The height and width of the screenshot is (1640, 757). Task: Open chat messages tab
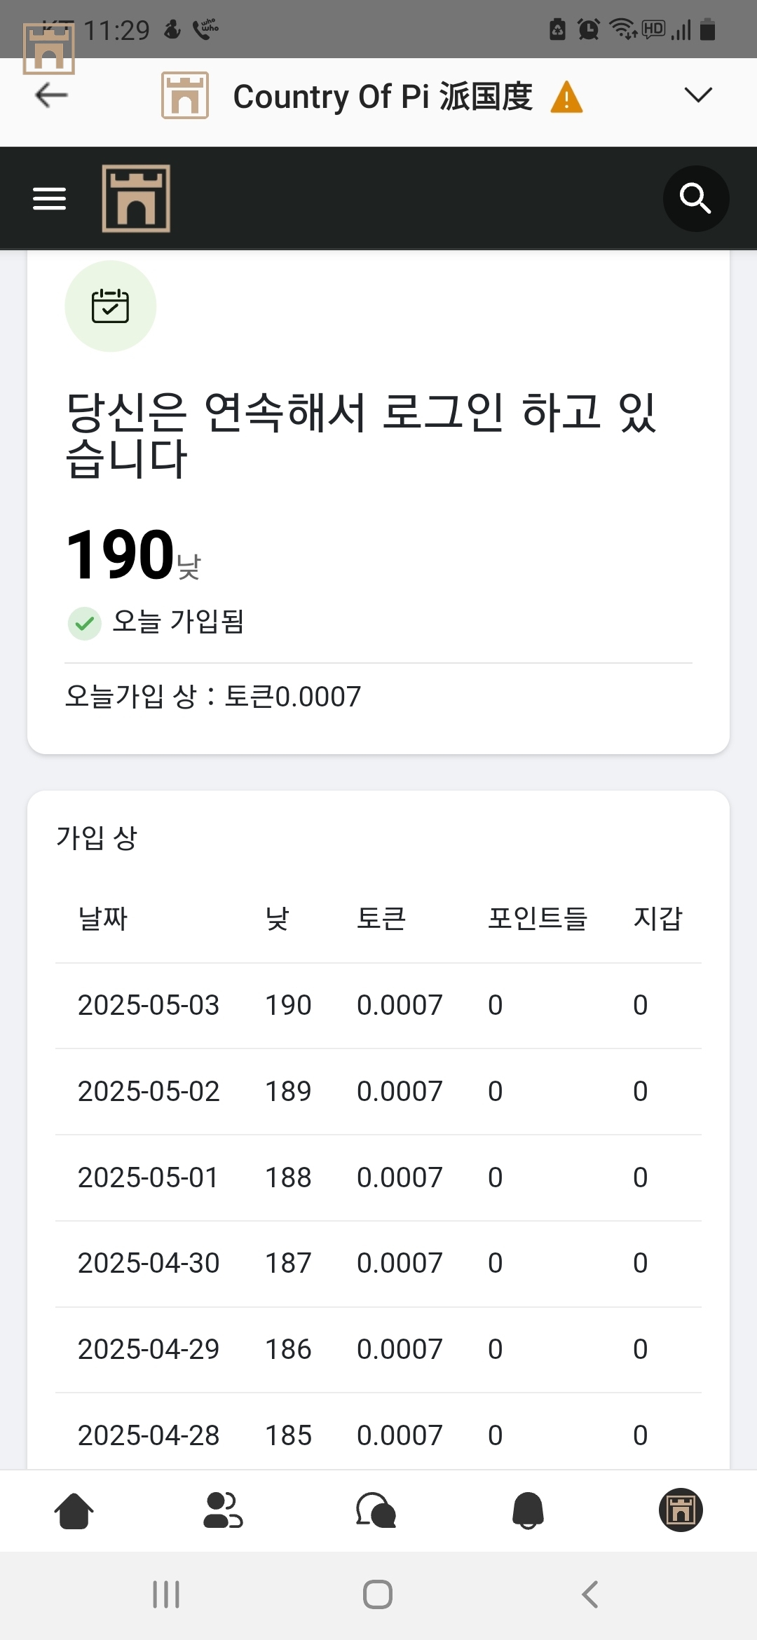[x=376, y=1510]
